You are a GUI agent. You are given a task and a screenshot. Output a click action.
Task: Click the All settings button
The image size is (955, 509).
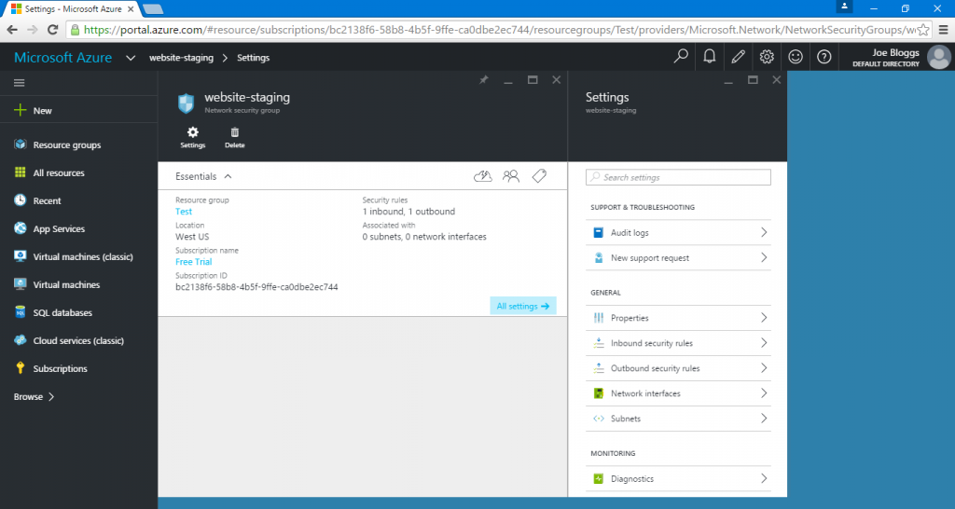pyautogui.click(x=523, y=306)
